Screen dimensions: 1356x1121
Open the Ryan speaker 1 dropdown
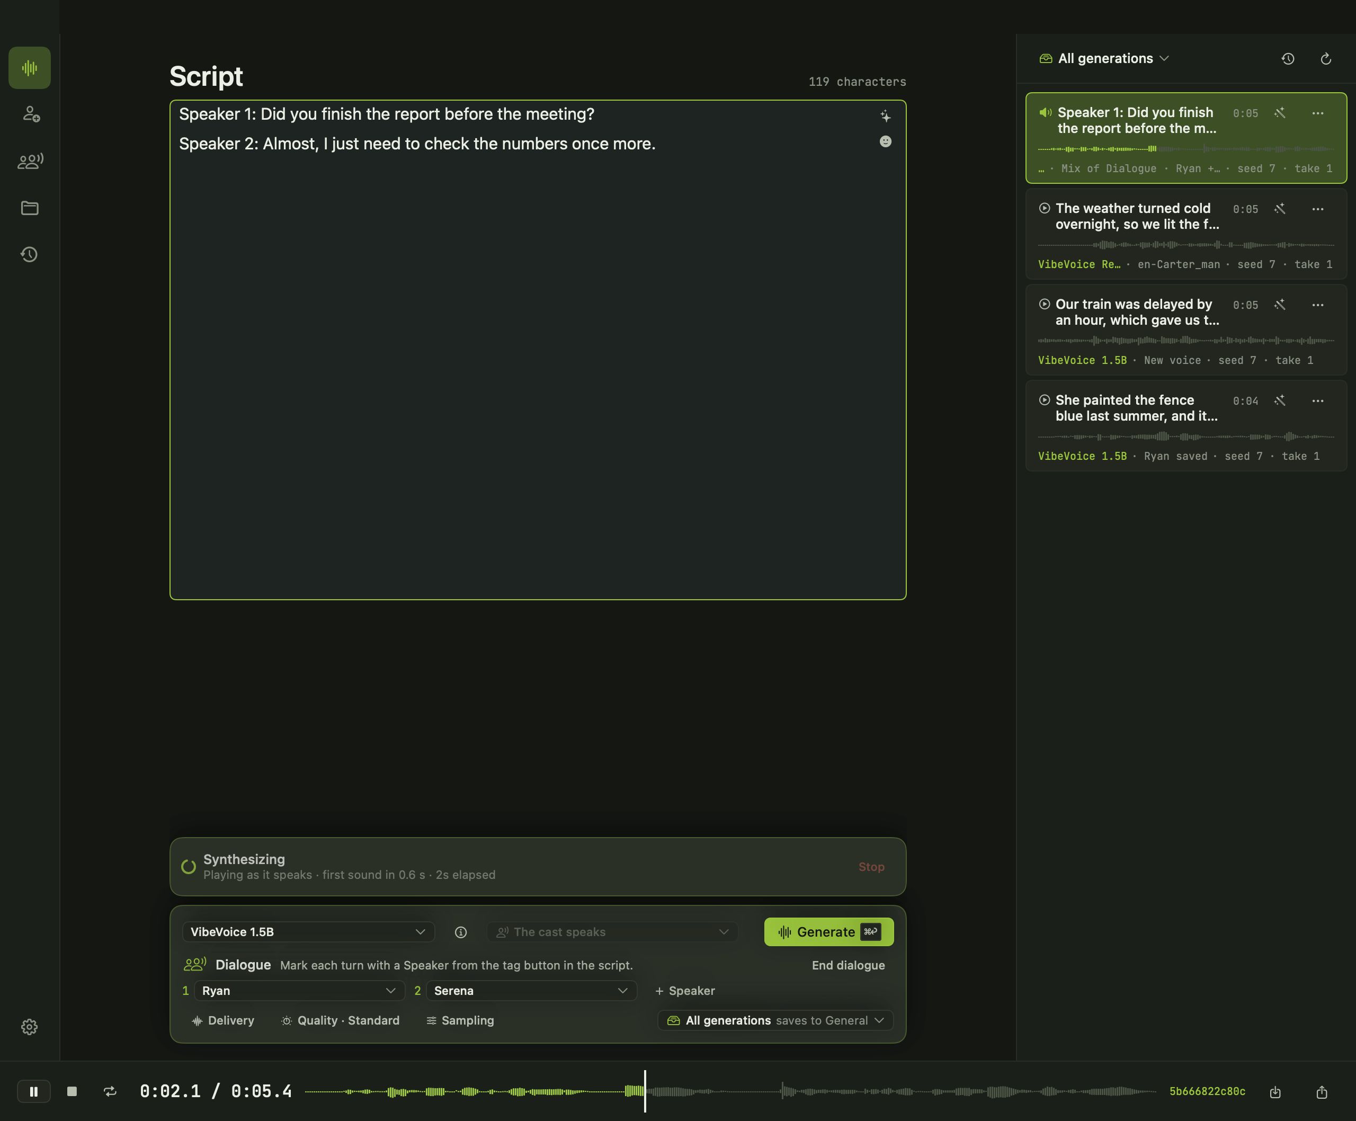click(299, 991)
